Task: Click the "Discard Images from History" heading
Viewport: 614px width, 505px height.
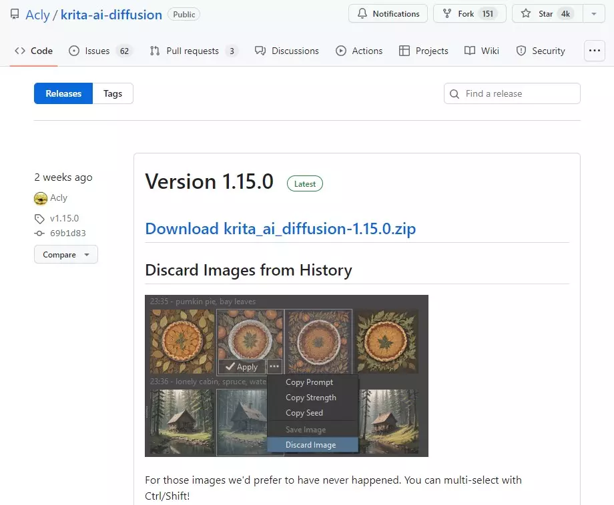Action: point(248,270)
